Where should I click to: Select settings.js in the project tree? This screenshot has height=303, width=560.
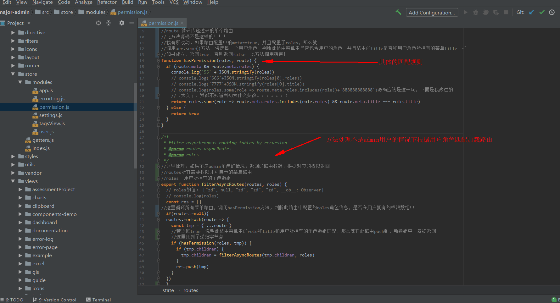tap(51, 115)
